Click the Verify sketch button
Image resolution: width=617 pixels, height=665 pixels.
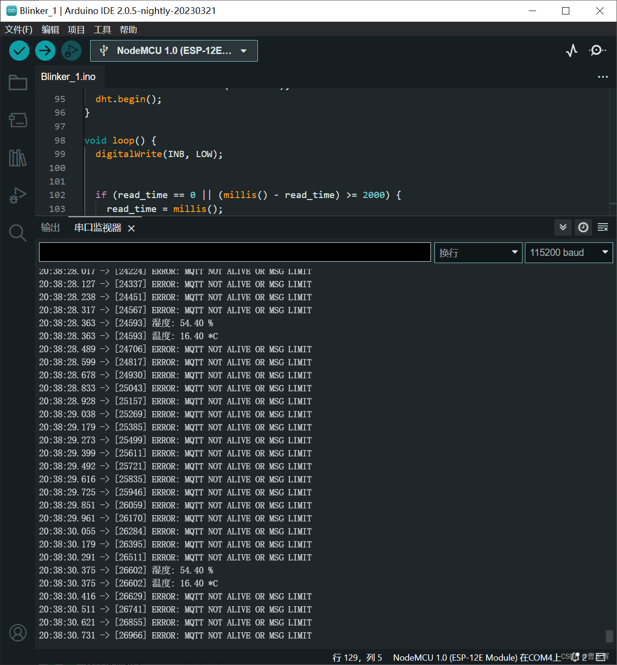click(19, 50)
